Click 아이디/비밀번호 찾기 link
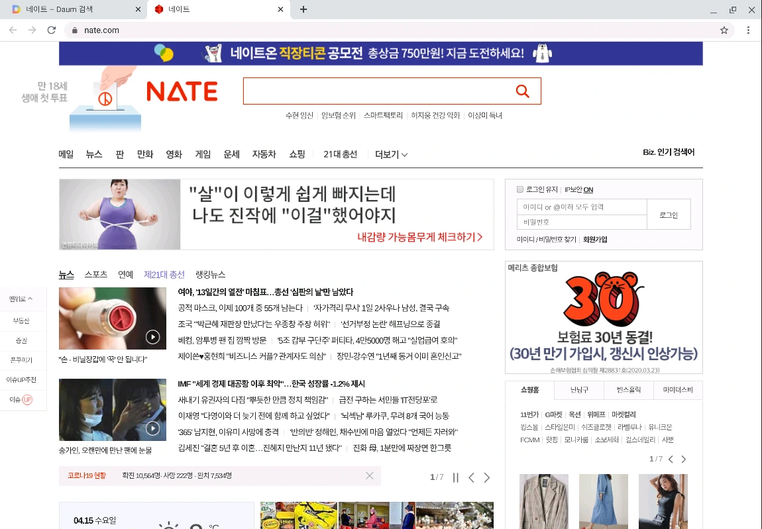Viewport: 762px width, 529px height. 546,240
